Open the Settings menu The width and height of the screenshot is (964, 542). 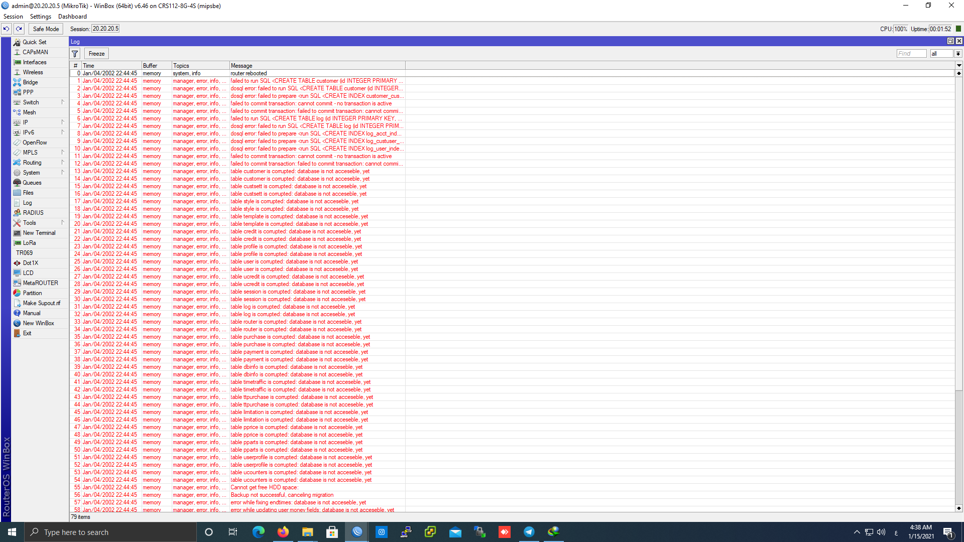[40, 17]
